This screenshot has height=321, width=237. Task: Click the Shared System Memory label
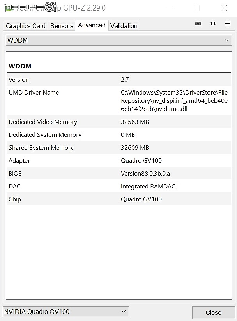coord(41,148)
